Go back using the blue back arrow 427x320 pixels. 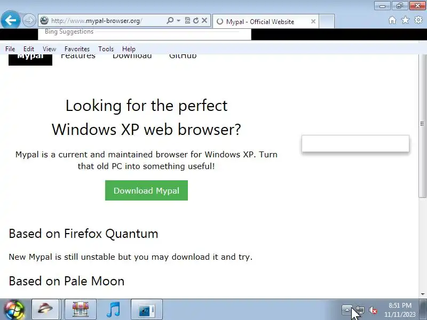click(10, 20)
